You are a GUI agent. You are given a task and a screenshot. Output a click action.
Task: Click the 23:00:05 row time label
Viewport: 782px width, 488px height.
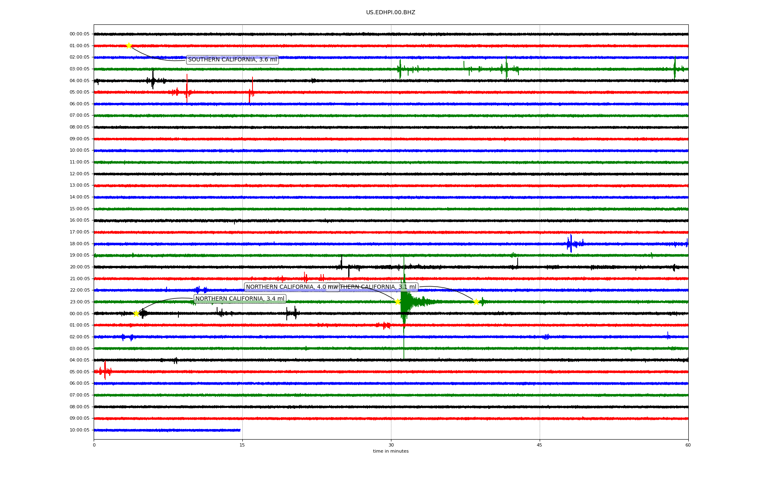[x=79, y=302]
